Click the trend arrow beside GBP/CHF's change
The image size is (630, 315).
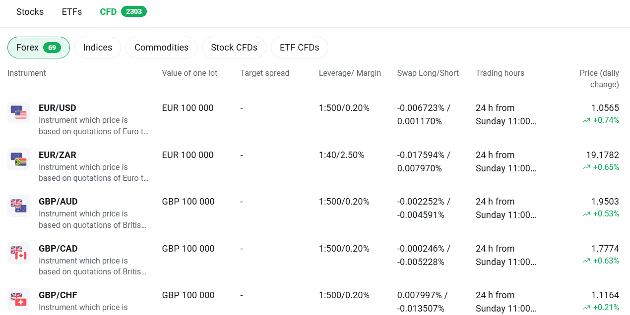pyautogui.click(x=585, y=308)
